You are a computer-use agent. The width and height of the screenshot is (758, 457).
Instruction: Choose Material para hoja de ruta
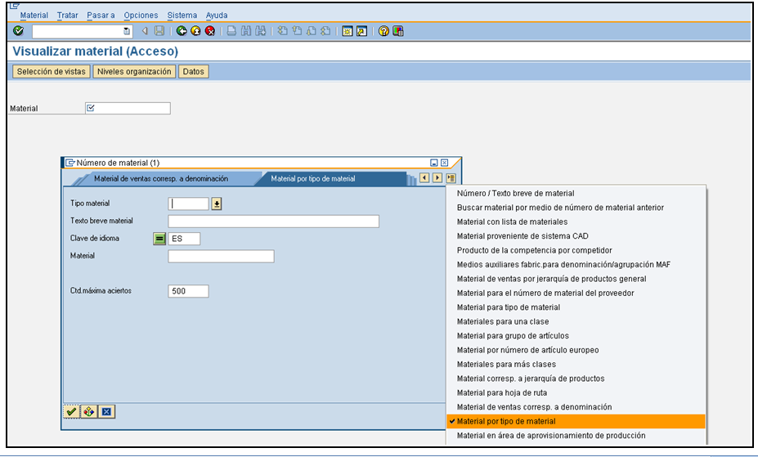[576, 392]
